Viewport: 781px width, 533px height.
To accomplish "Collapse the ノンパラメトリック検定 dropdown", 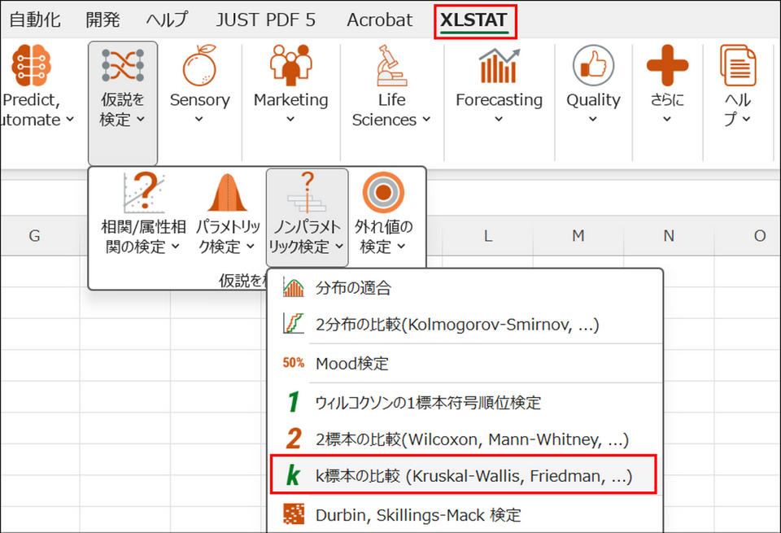I will [307, 236].
